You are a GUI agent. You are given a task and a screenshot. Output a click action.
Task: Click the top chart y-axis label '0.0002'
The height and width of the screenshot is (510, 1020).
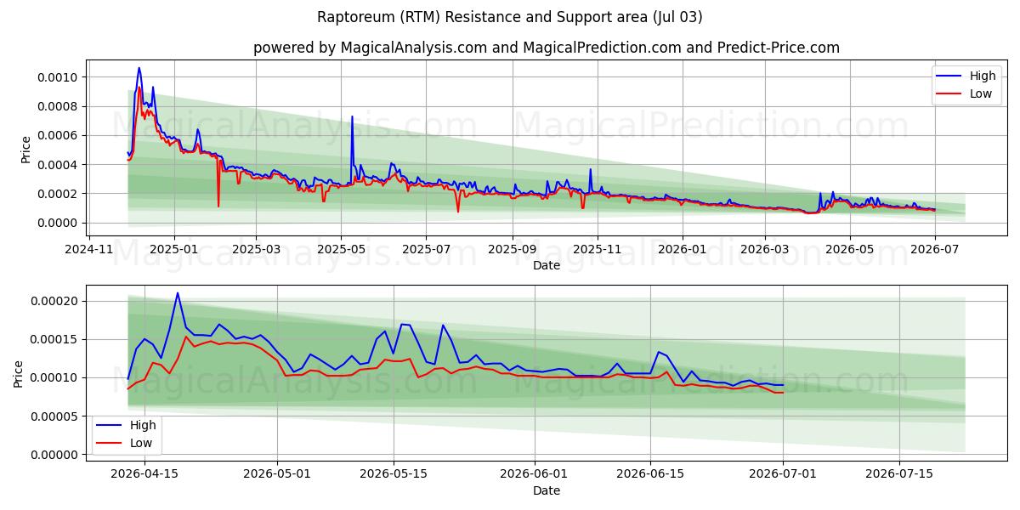(x=58, y=194)
